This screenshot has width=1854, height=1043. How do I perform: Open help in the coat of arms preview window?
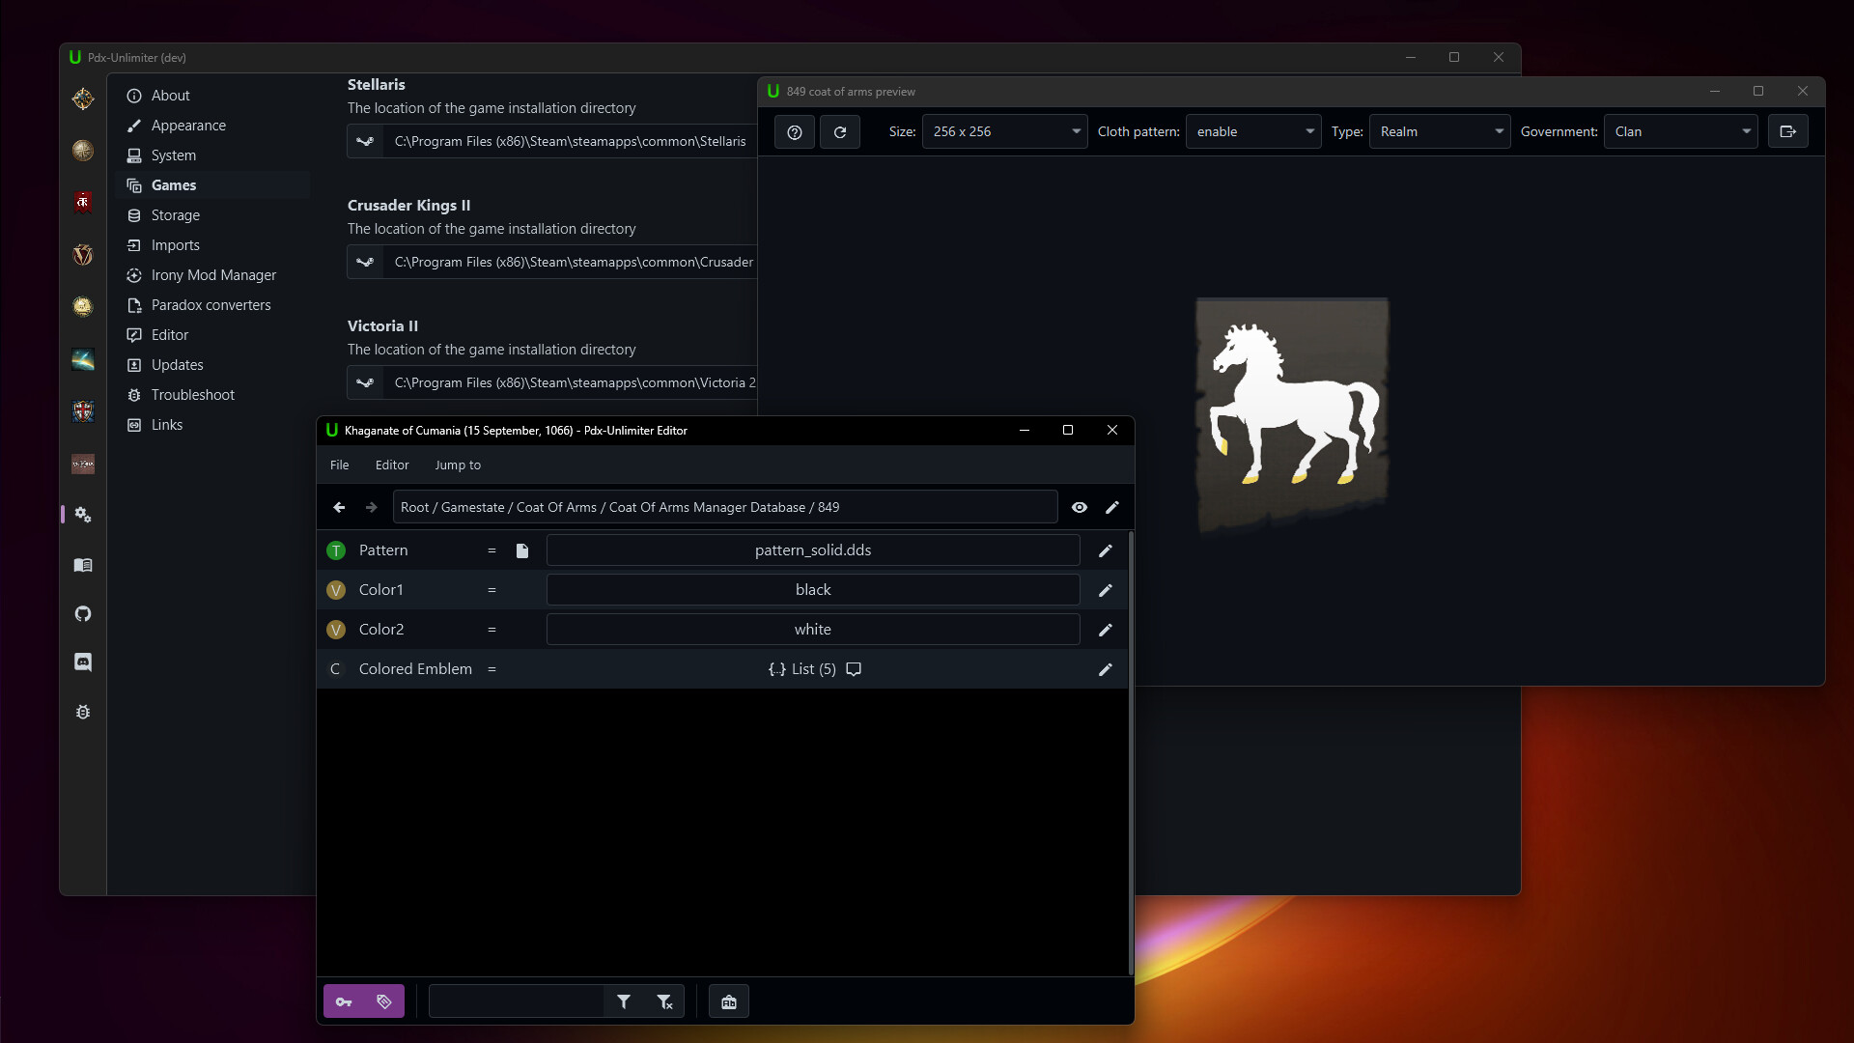pyautogui.click(x=794, y=131)
